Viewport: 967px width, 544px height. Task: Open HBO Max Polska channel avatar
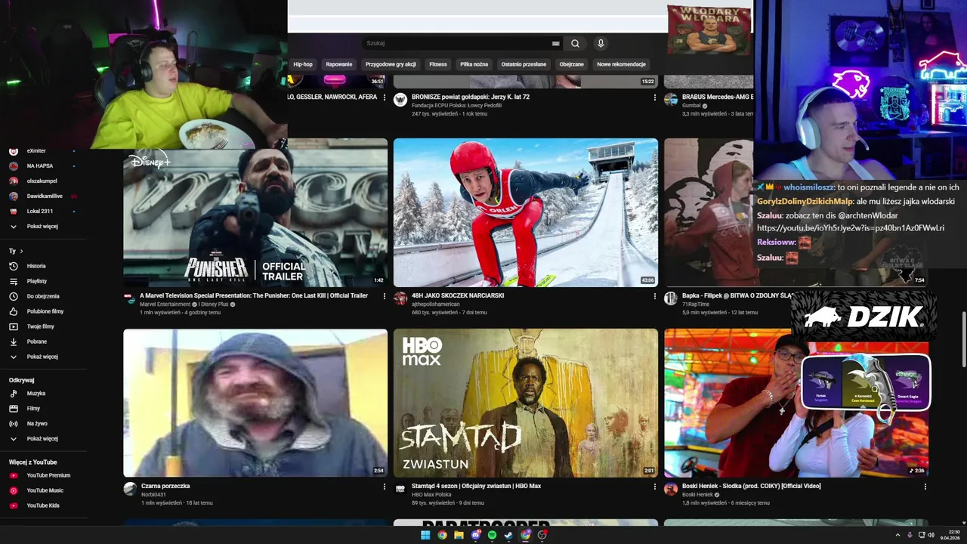coord(400,489)
